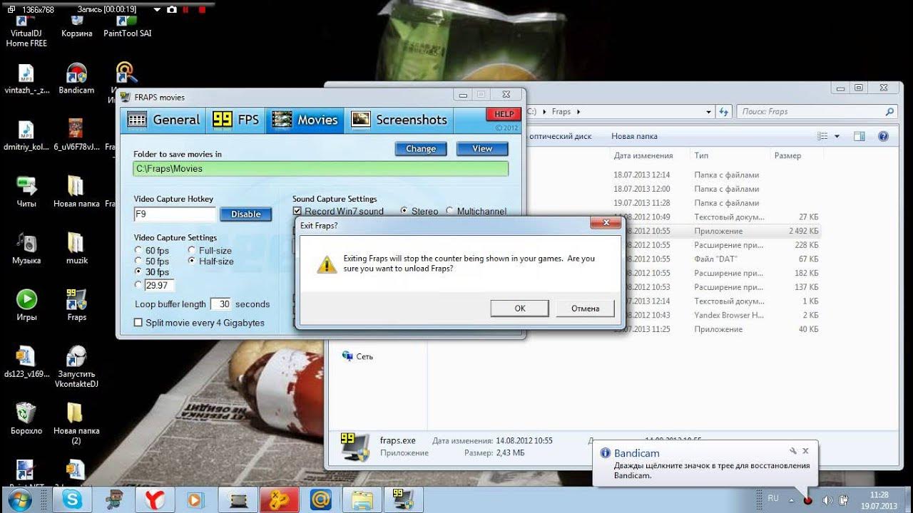
Task: Open the recorder bar dropdown arrow
Action: 157,10
